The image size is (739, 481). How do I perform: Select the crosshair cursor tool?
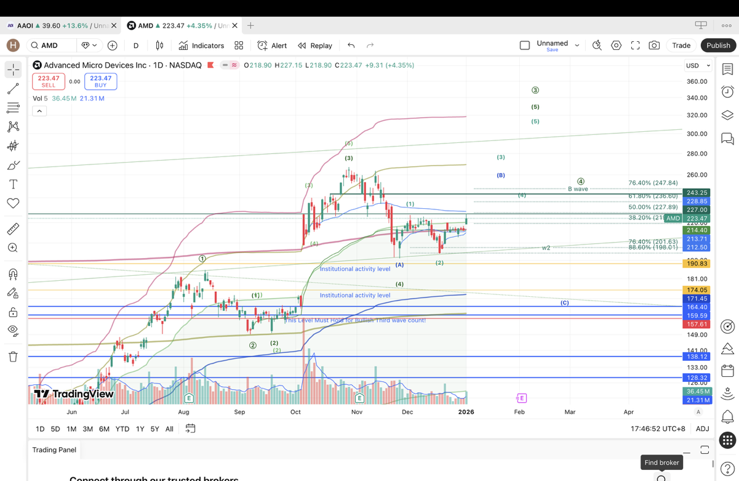(x=13, y=70)
